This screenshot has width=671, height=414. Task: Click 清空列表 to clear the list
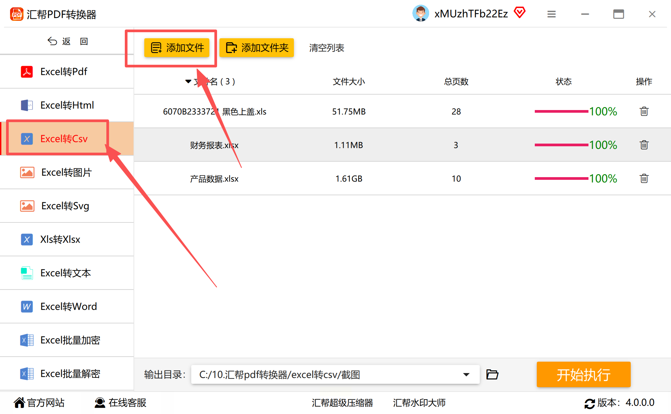click(x=326, y=48)
